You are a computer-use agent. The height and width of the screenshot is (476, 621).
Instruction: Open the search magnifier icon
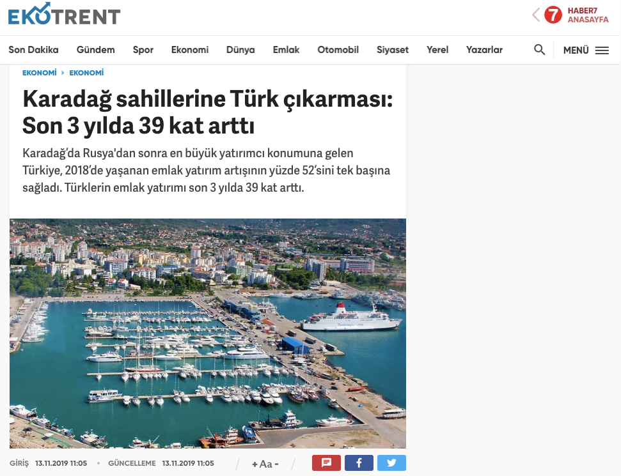tap(539, 50)
